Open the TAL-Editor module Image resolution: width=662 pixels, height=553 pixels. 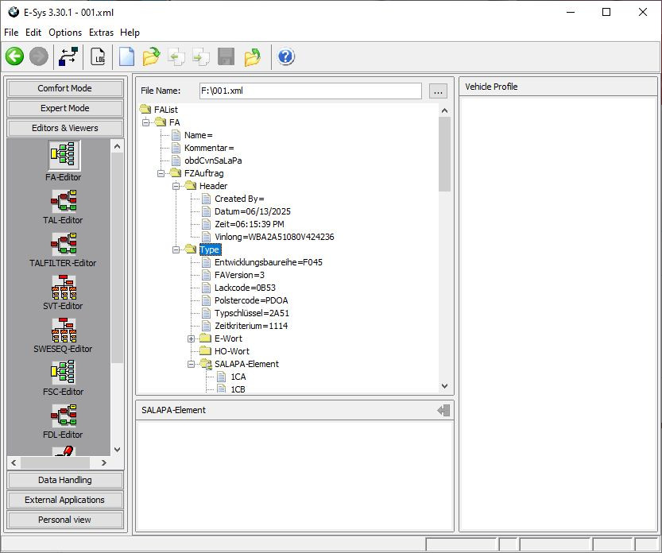tap(64, 207)
